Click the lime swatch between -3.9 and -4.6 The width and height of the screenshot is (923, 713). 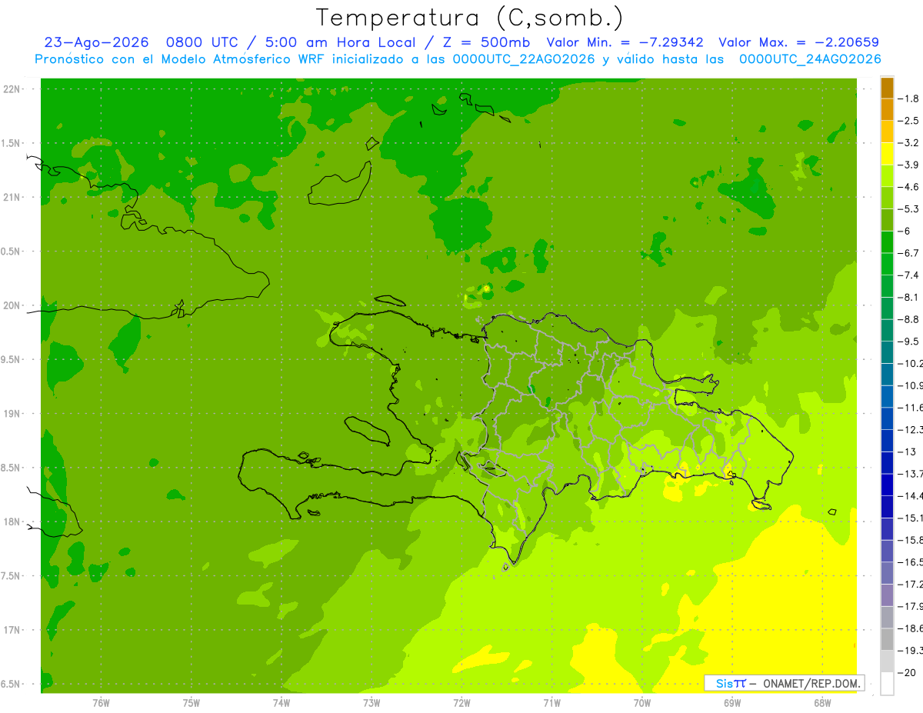point(887,176)
